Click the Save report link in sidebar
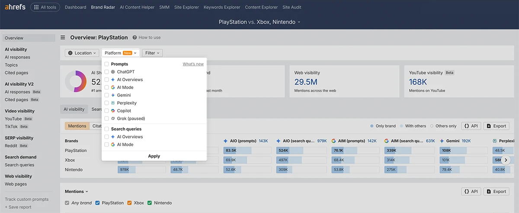The width and height of the screenshot is (519, 213). [18, 207]
